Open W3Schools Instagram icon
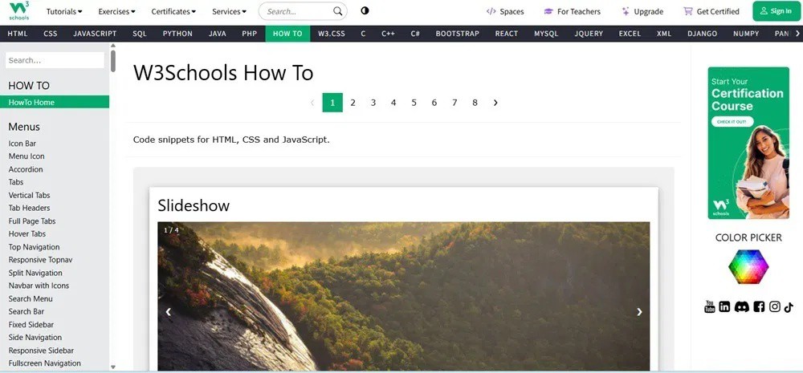 pyautogui.click(x=775, y=306)
